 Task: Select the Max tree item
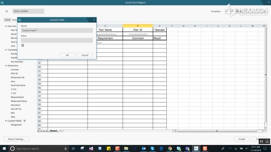point(13,117)
